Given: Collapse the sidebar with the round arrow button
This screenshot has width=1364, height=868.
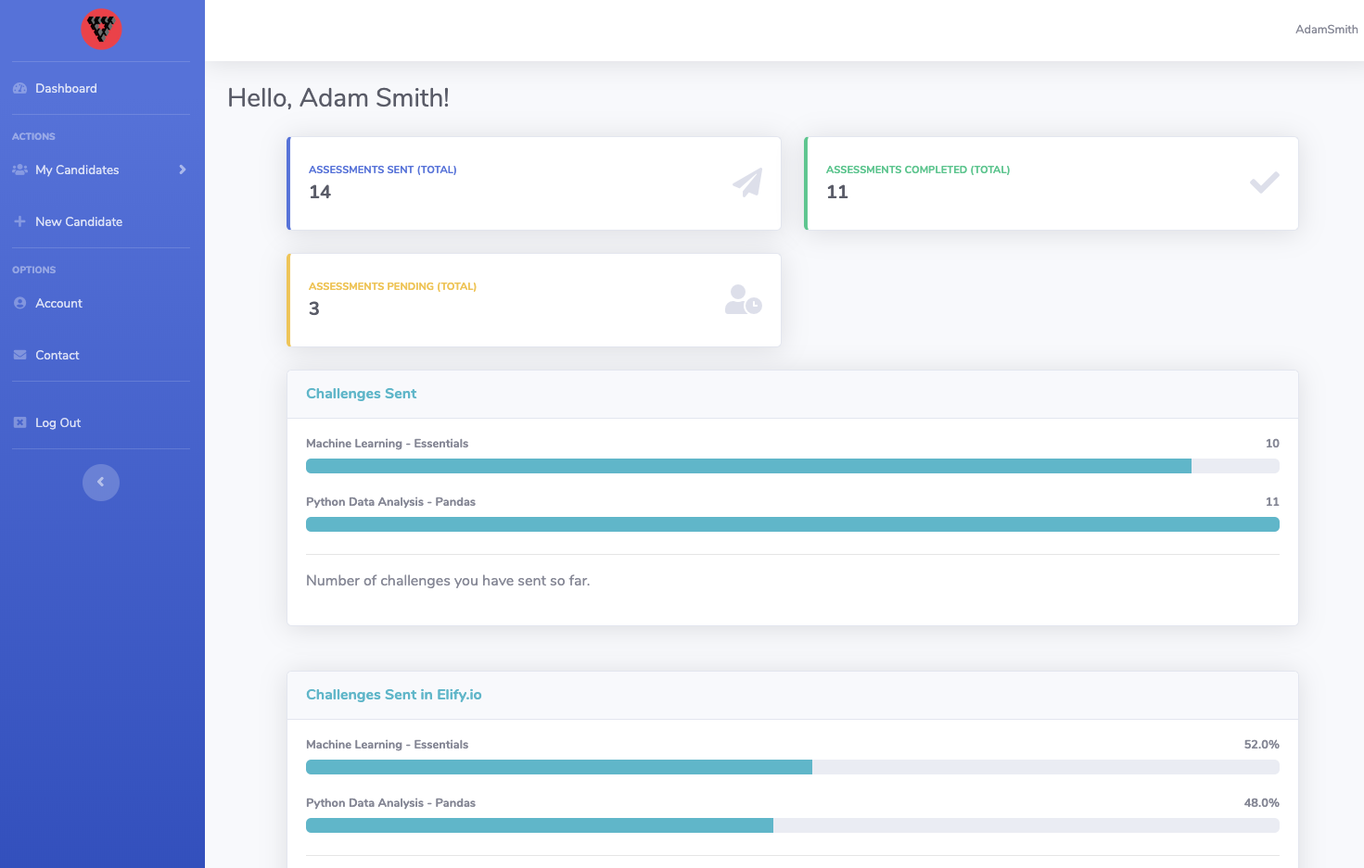Looking at the screenshot, I should click(x=101, y=483).
